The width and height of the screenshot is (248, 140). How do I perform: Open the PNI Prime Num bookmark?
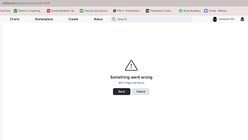[x=127, y=11]
